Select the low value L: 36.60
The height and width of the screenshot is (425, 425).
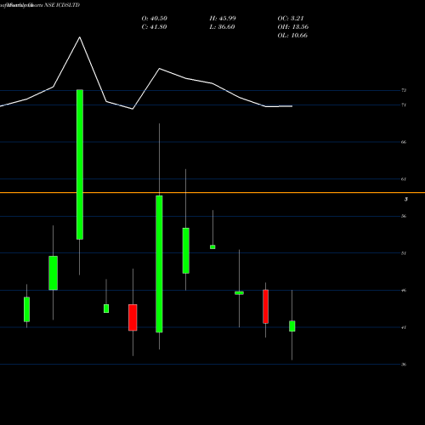[x=222, y=27]
